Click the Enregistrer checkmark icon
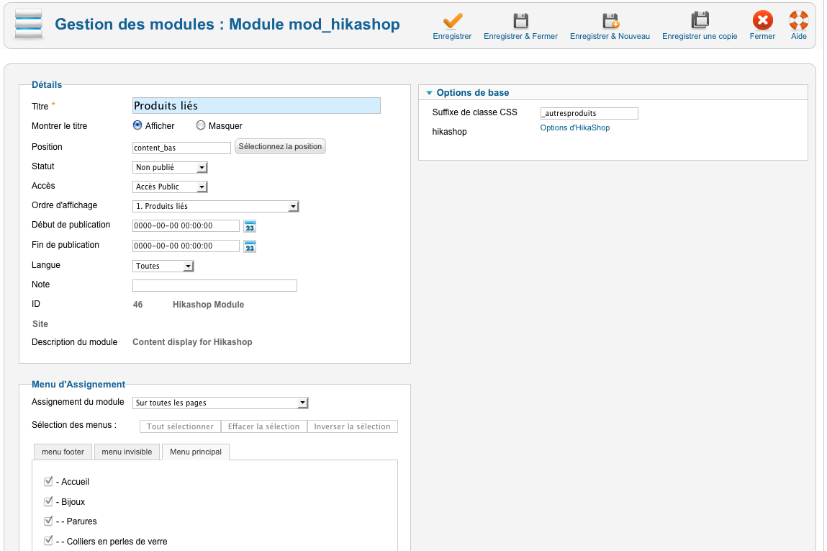Screen dimensions: 827x551 click(x=452, y=21)
